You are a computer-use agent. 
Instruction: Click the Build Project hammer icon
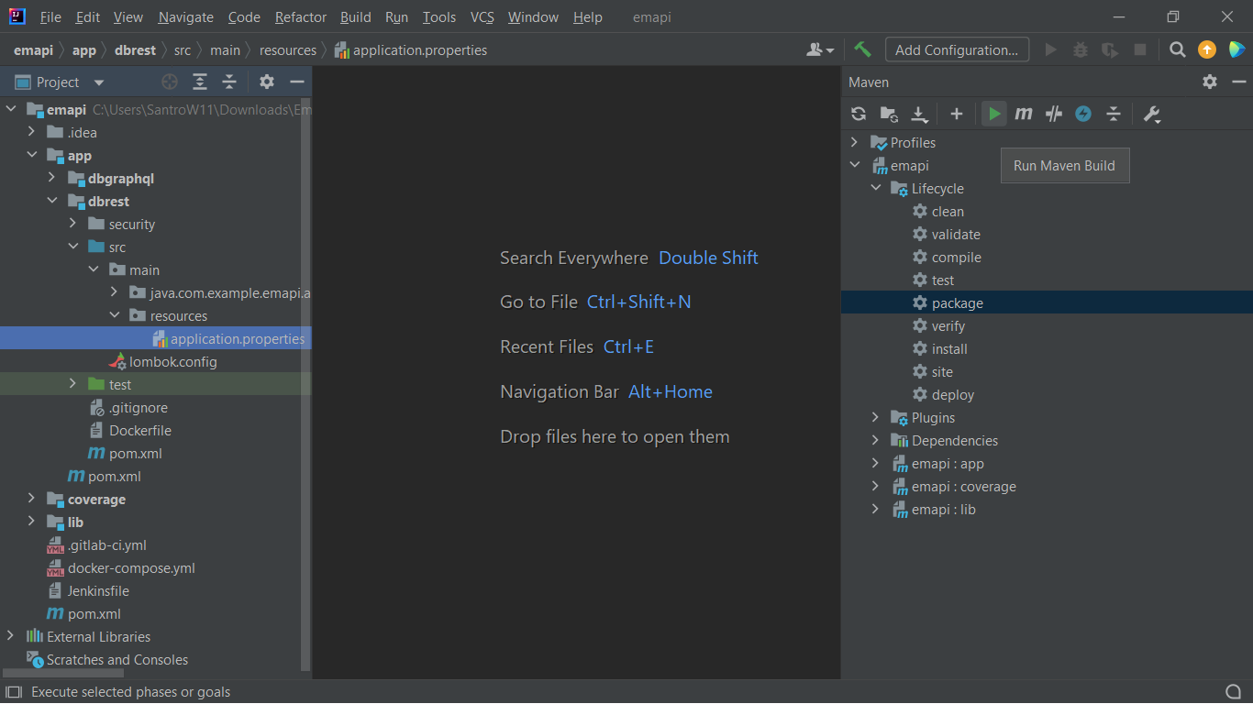click(862, 49)
